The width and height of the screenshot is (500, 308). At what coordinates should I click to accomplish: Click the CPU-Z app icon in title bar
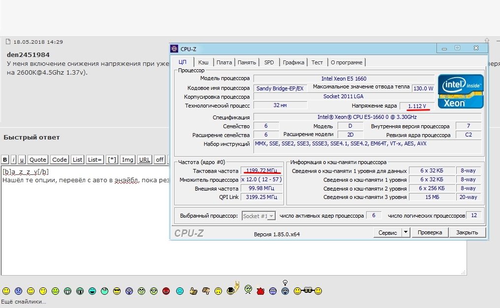174,49
